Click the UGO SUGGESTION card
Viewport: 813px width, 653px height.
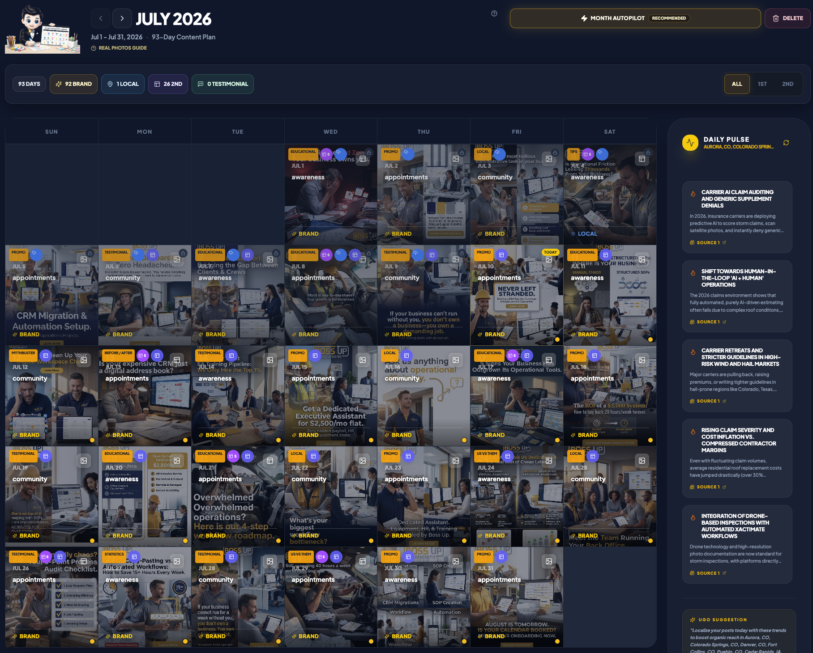coord(739,632)
